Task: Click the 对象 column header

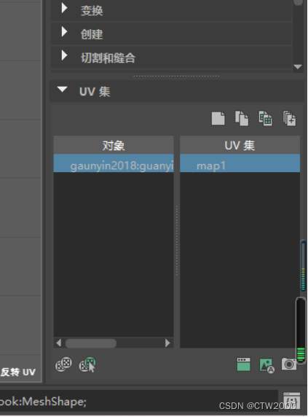Action: pyautogui.click(x=114, y=145)
